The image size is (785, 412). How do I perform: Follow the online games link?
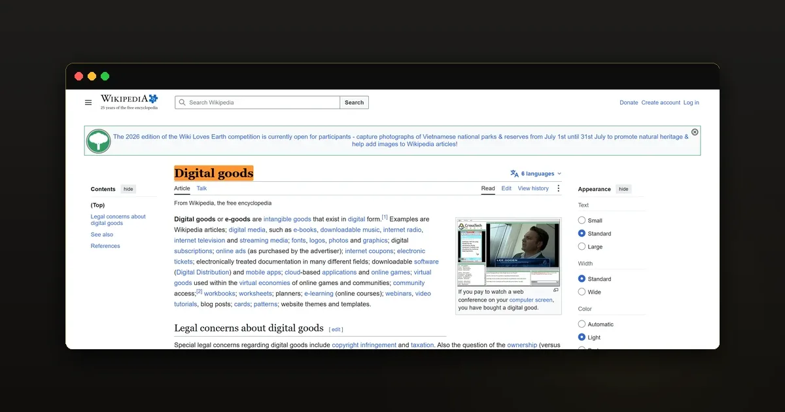coord(391,272)
